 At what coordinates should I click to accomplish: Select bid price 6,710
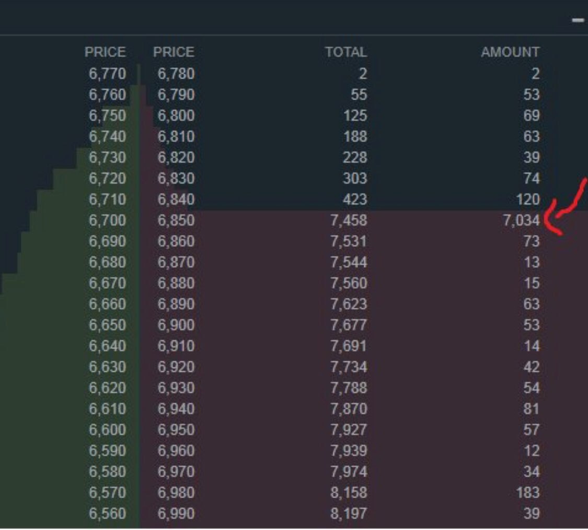(x=108, y=199)
